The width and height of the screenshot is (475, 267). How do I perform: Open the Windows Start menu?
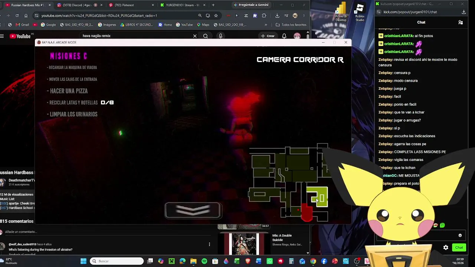click(x=83, y=261)
